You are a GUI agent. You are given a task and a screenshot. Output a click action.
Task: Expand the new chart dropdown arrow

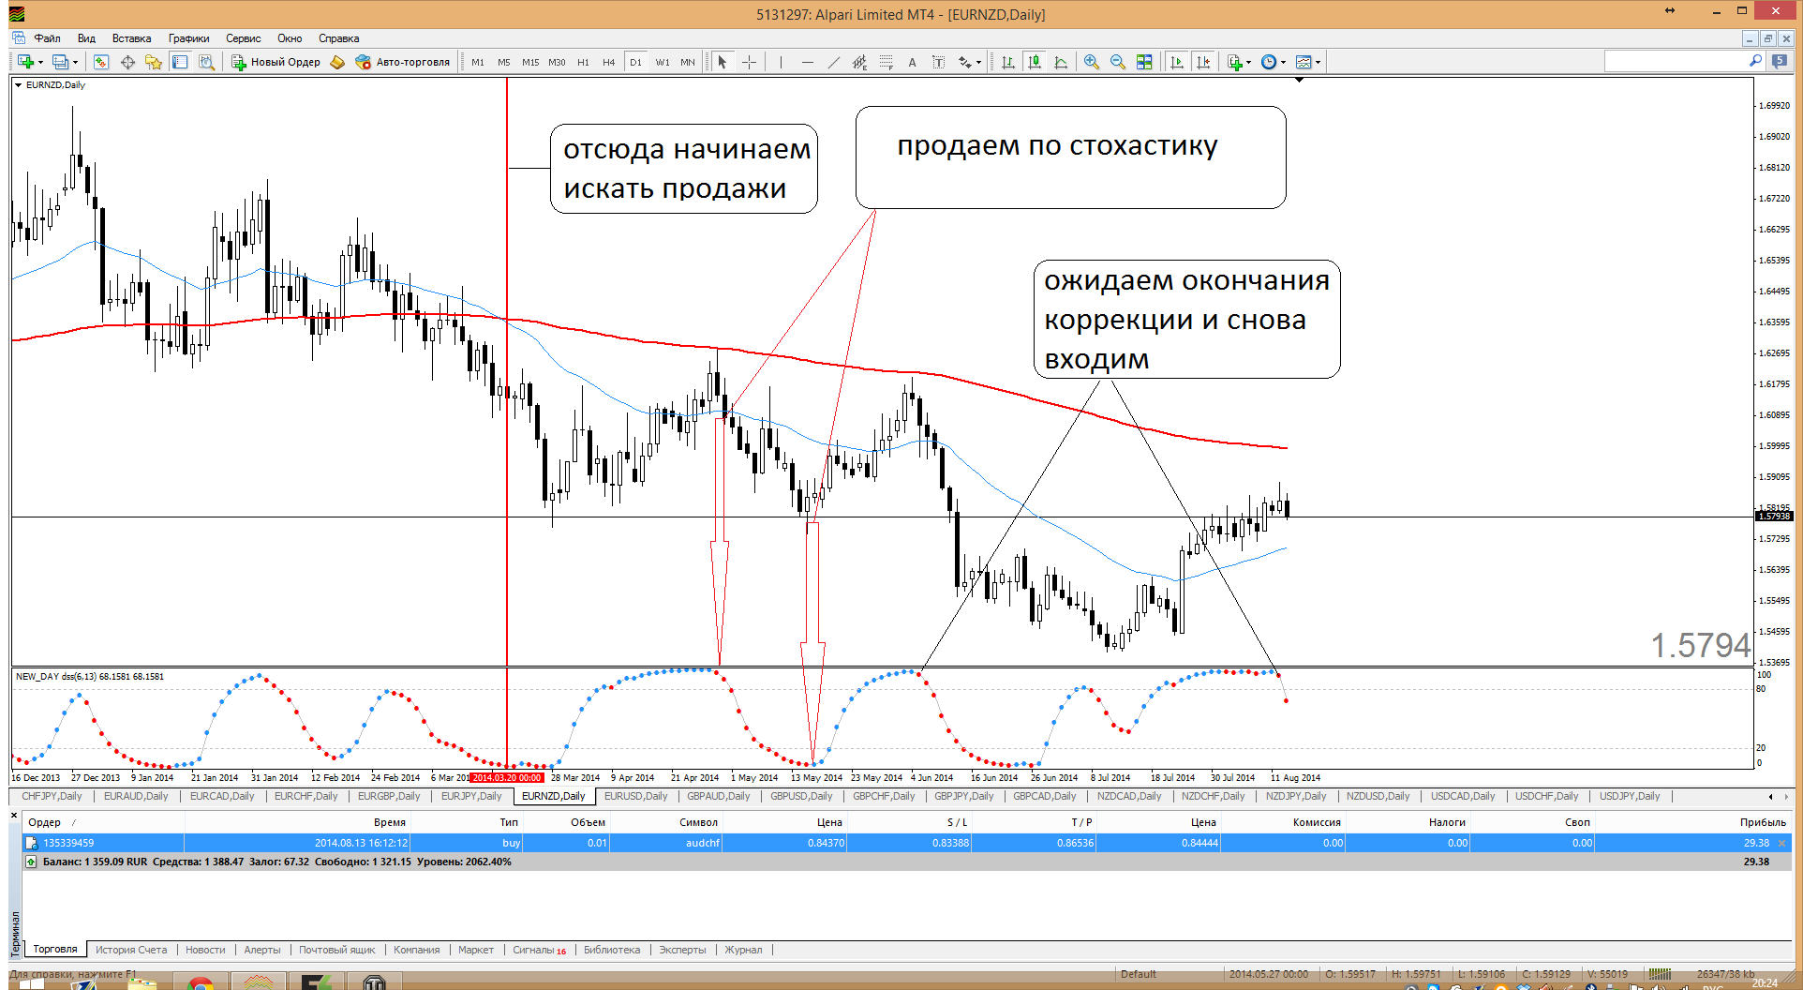[40, 63]
